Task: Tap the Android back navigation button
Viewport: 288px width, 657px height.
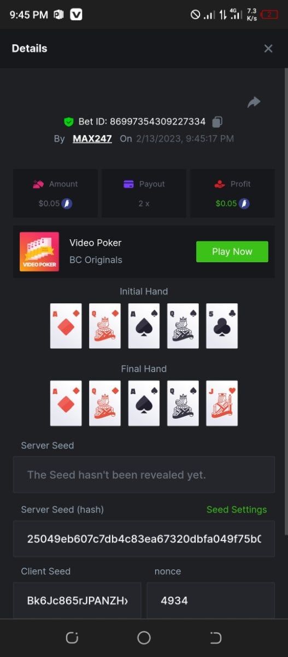Action: point(216,638)
